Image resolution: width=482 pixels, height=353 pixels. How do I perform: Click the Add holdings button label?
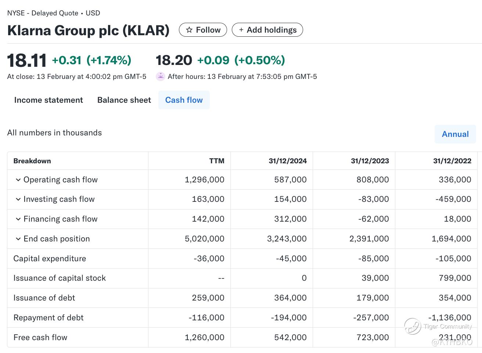pyautogui.click(x=272, y=30)
